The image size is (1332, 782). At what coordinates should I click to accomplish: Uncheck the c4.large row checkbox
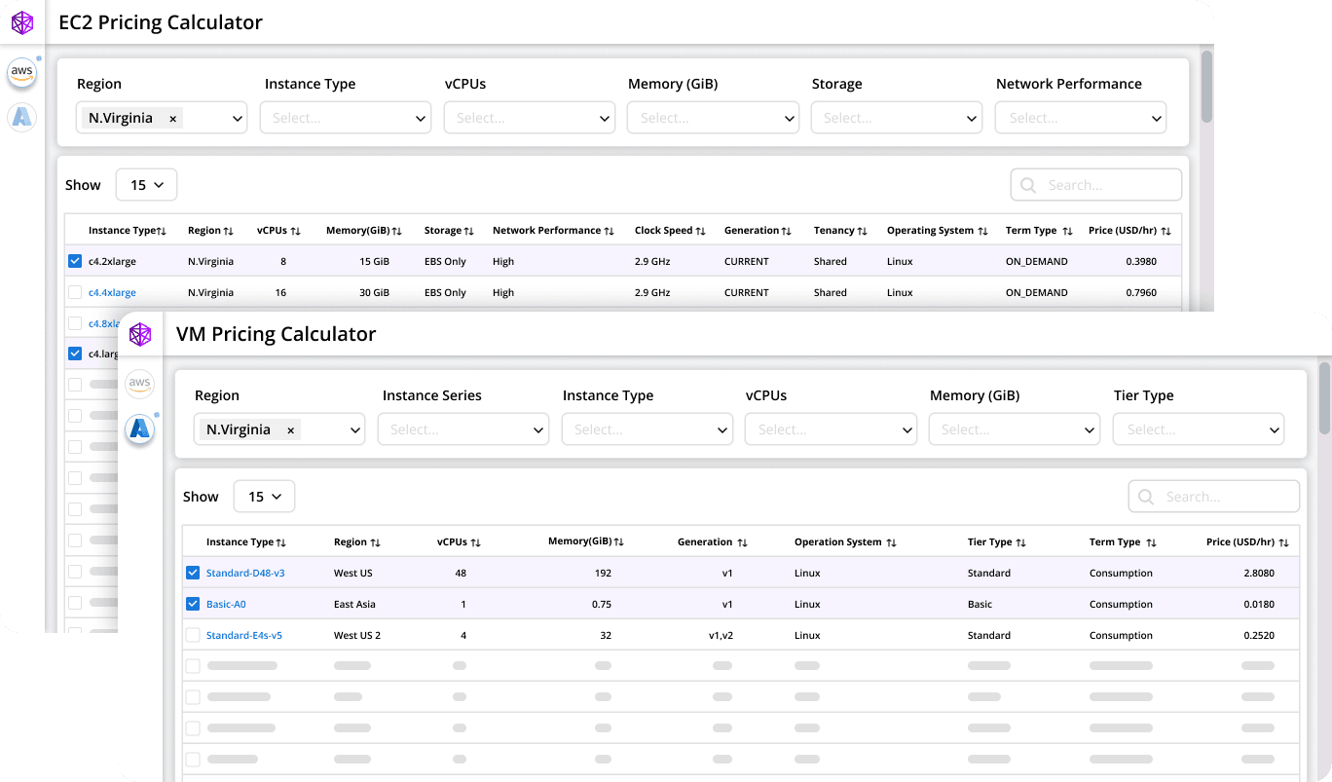click(x=75, y=354)
